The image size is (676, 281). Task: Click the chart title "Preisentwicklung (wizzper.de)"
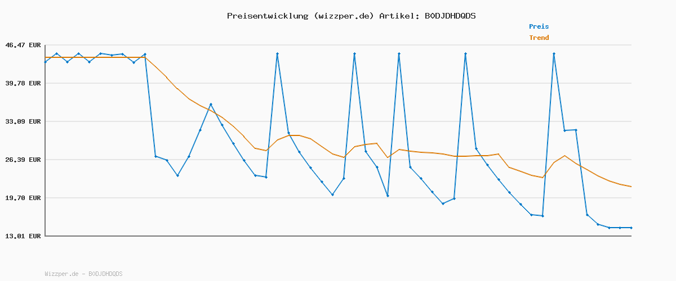click(300, 16)
